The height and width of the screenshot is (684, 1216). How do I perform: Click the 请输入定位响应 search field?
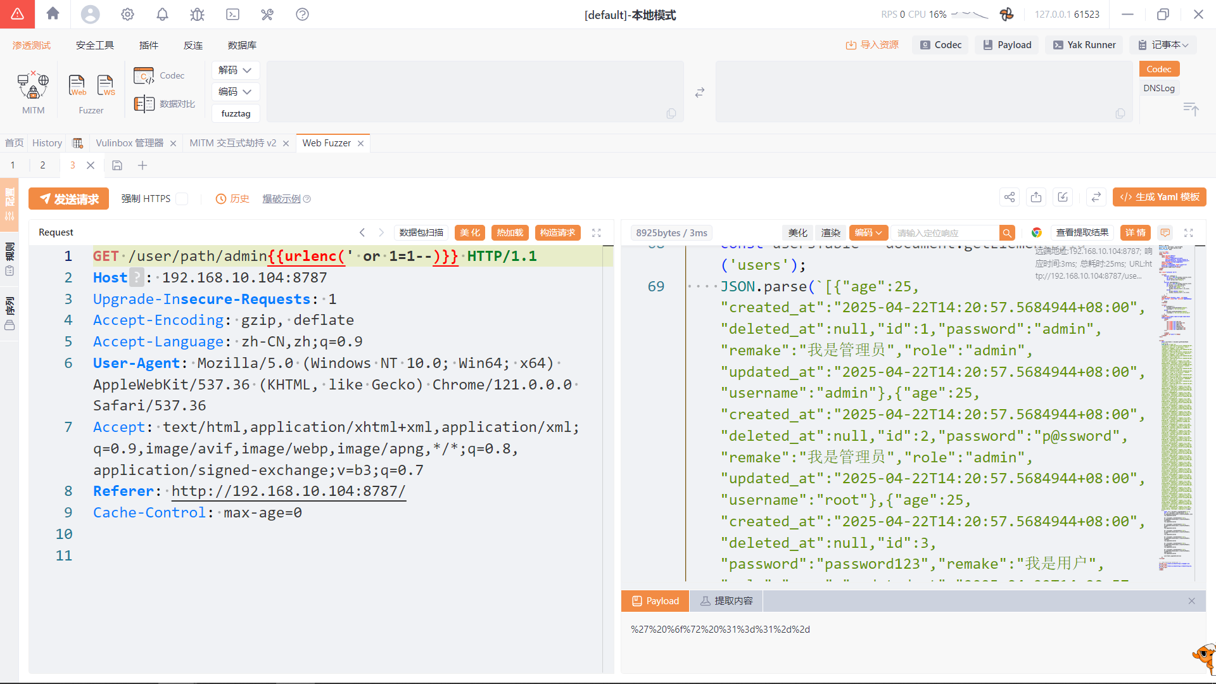(945, 233)
